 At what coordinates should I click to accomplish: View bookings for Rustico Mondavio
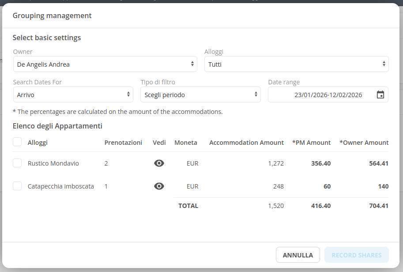click(x=159, y=163)
